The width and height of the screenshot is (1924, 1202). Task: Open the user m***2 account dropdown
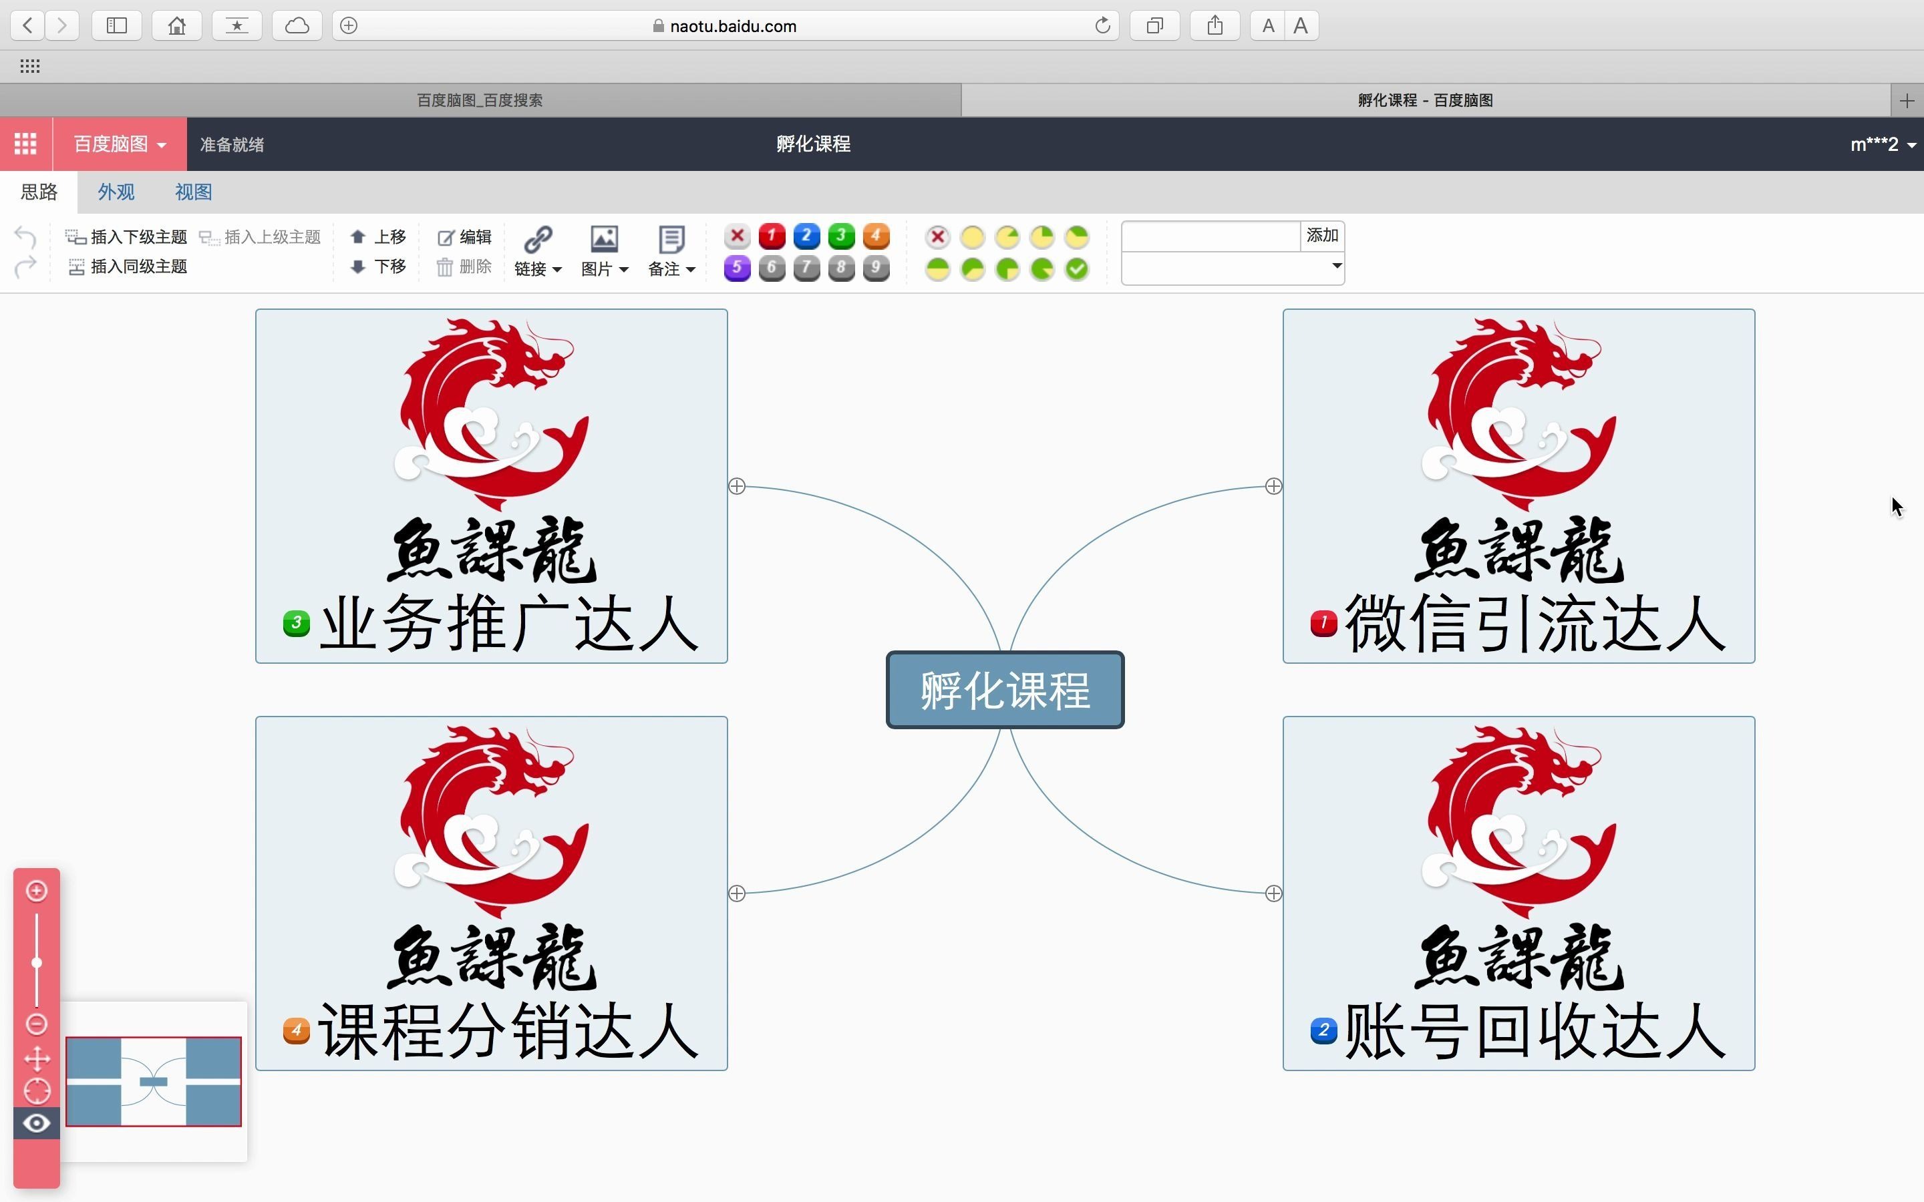[x=1883, y=145]
